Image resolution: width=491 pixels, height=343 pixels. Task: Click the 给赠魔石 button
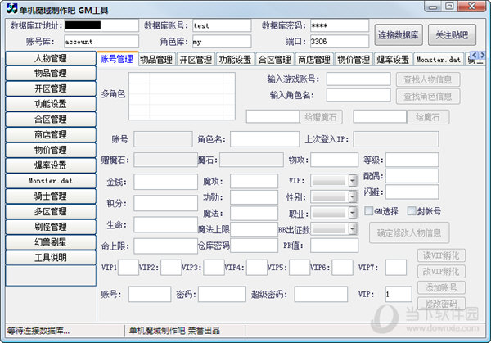pyautogui.click(x=321, y=117)
